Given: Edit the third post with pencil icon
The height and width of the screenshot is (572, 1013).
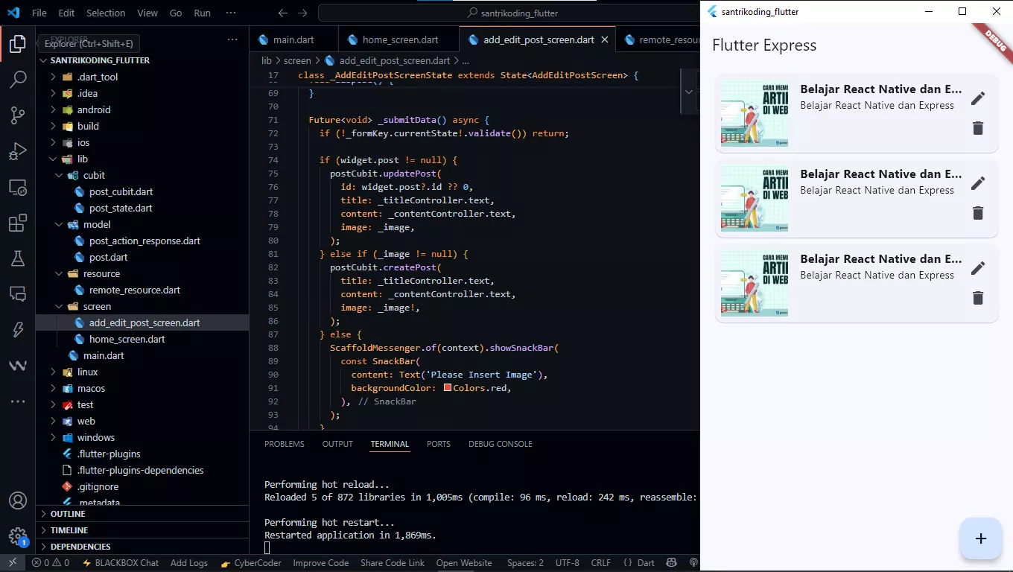Looking at the screenshot, I should tap(978, 268).
